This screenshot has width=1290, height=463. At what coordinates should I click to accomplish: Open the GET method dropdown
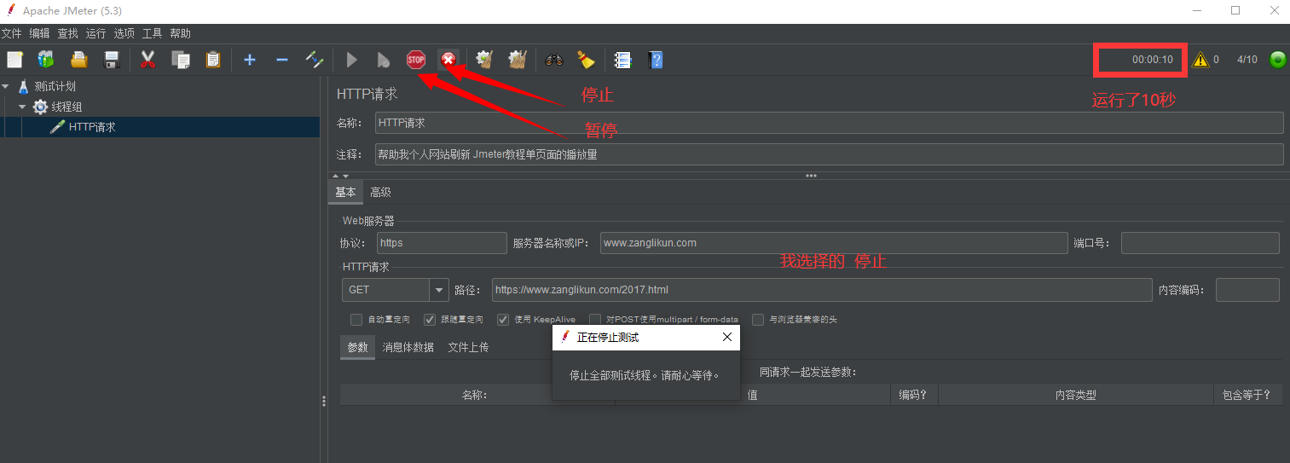point(439,290)
